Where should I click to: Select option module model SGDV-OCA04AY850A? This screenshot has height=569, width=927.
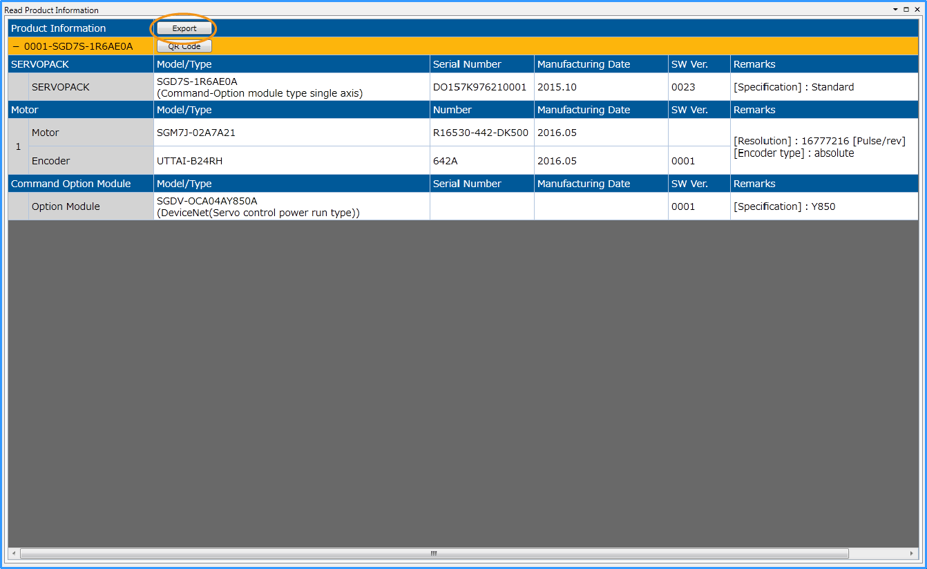207,201
